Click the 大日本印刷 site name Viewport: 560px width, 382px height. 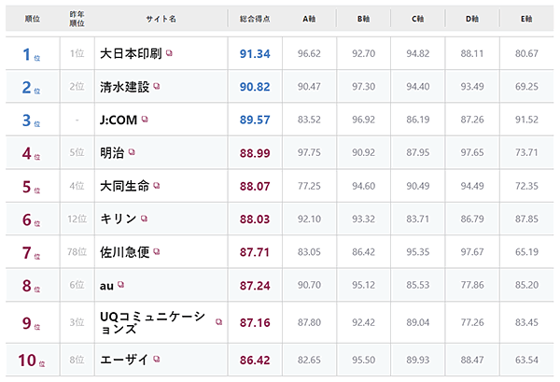pos(131,54)
